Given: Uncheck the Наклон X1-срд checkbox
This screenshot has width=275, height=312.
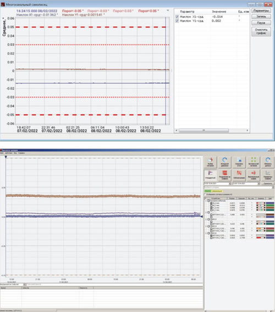Looking at the screenshot, I should (177, 17).
